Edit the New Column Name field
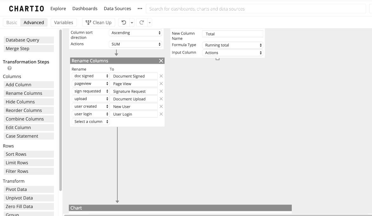 point(233,34)
